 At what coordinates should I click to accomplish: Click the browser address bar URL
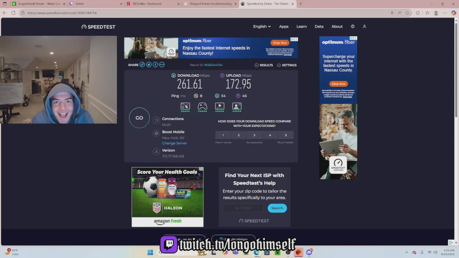62,13
